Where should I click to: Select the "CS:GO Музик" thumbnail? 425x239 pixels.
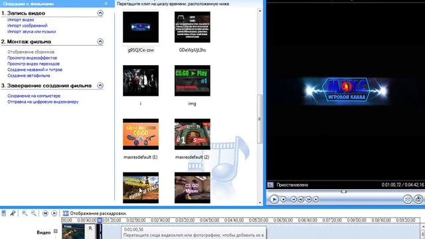click(x=193, y=188)
